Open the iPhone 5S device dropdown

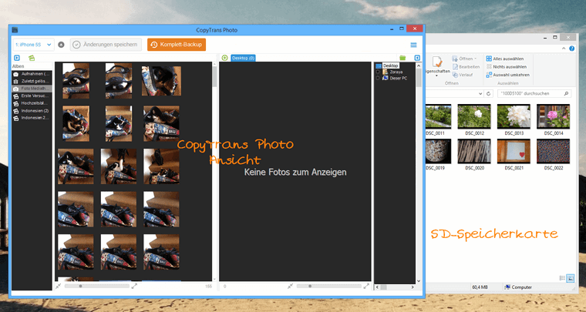(x=33, y=45)
